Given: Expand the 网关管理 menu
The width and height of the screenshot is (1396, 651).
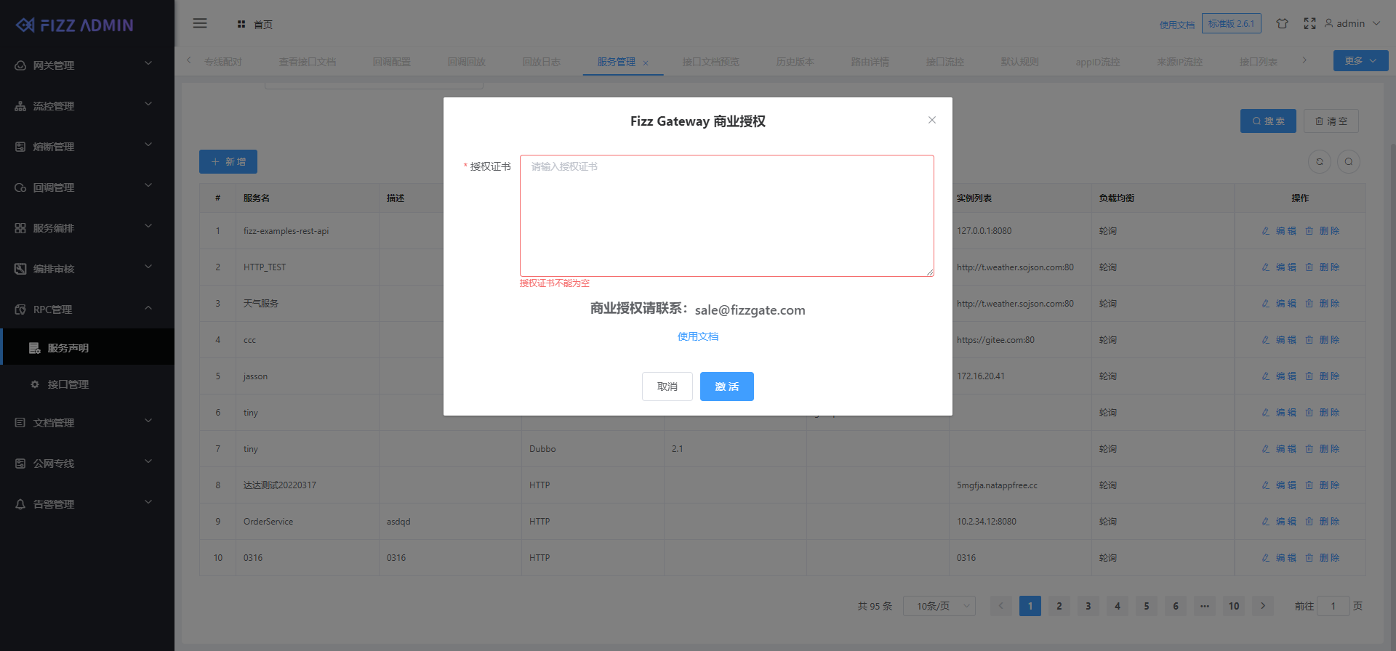Looking at the screenshot, I should (148, 63).
